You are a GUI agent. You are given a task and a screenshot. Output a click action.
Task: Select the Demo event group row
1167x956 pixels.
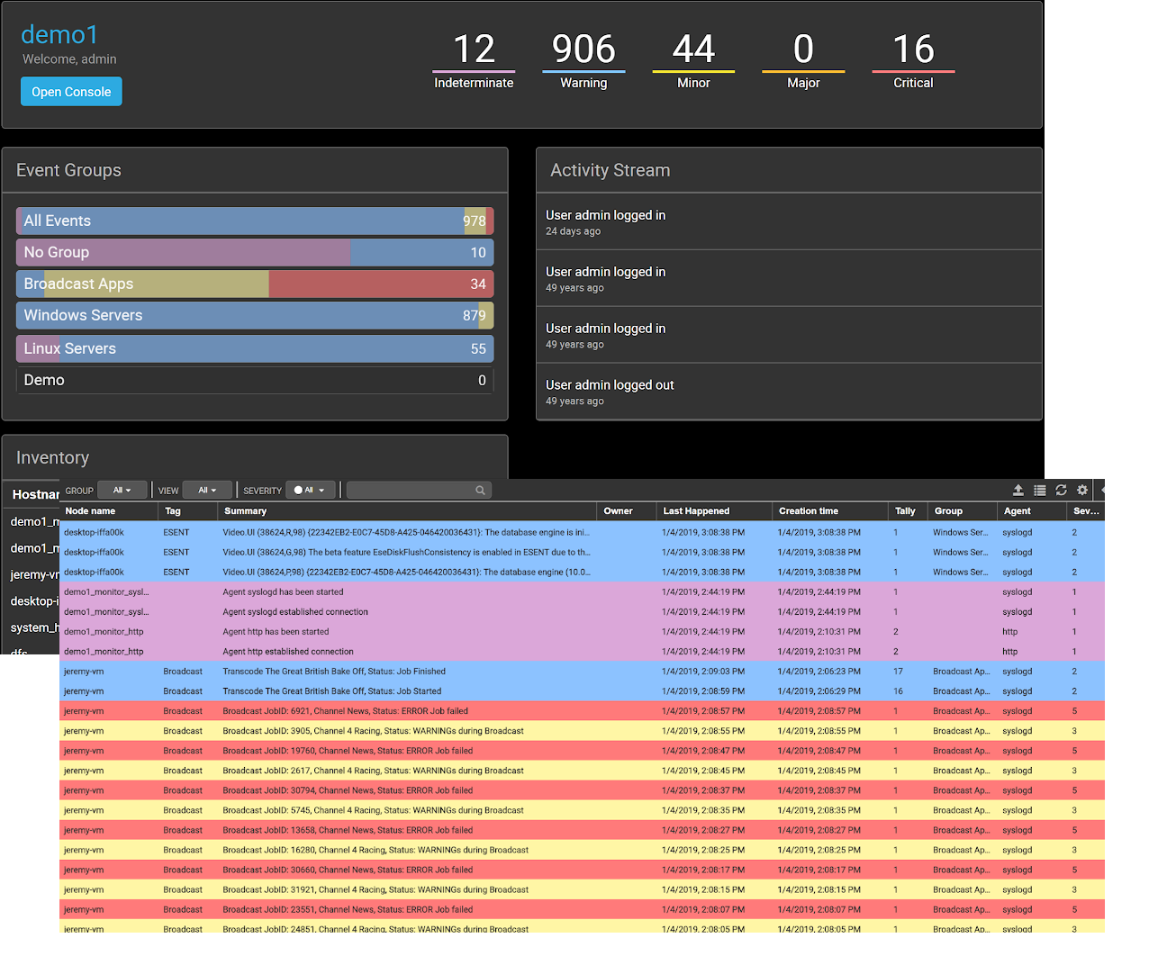coord(255,380)
